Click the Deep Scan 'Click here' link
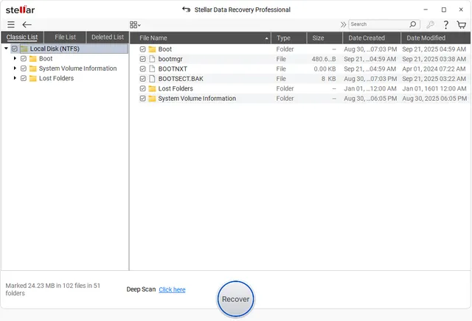Viewport: 472px width, 321px height. coord(172,289)
